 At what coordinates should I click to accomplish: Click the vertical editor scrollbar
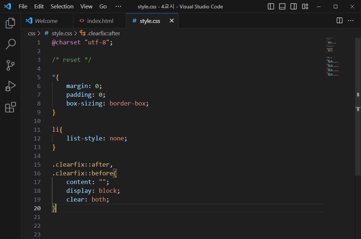[358, 107]
